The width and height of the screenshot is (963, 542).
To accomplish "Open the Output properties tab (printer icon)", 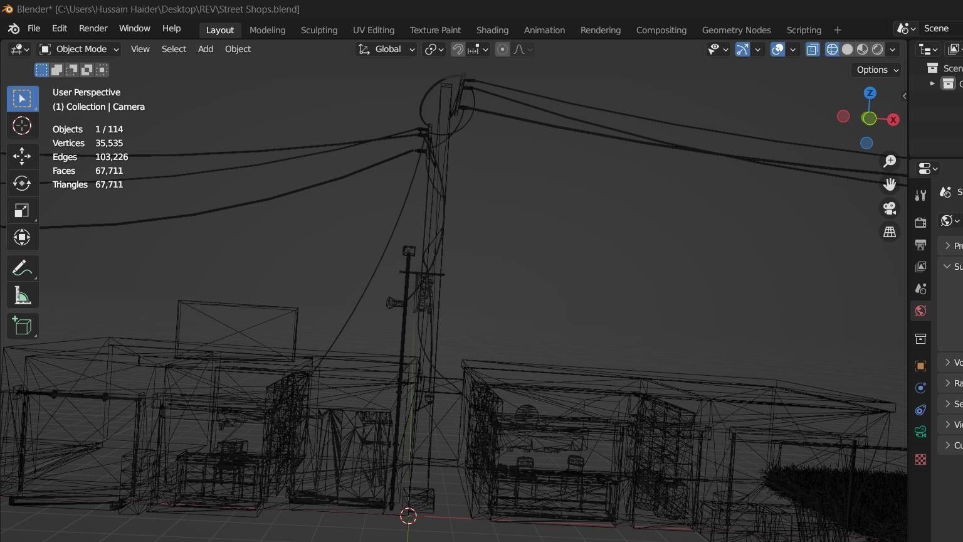I will [920, 245].
